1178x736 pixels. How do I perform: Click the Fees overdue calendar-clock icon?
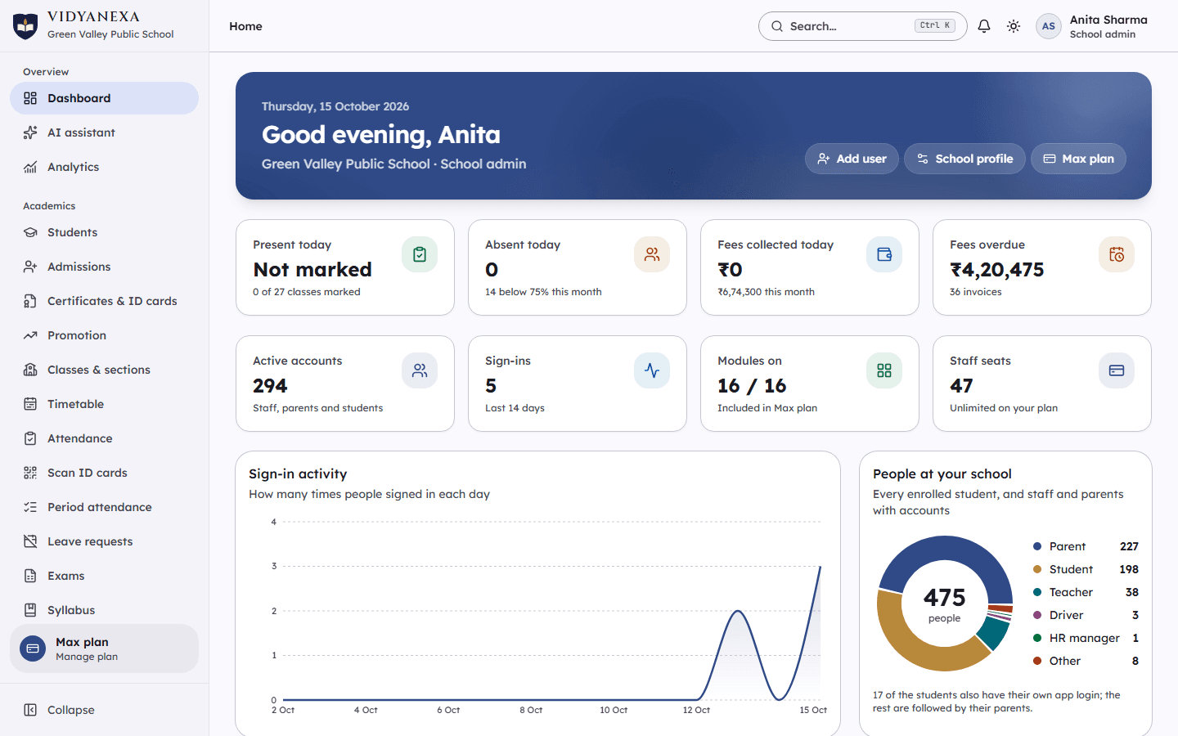[1117, 254]
